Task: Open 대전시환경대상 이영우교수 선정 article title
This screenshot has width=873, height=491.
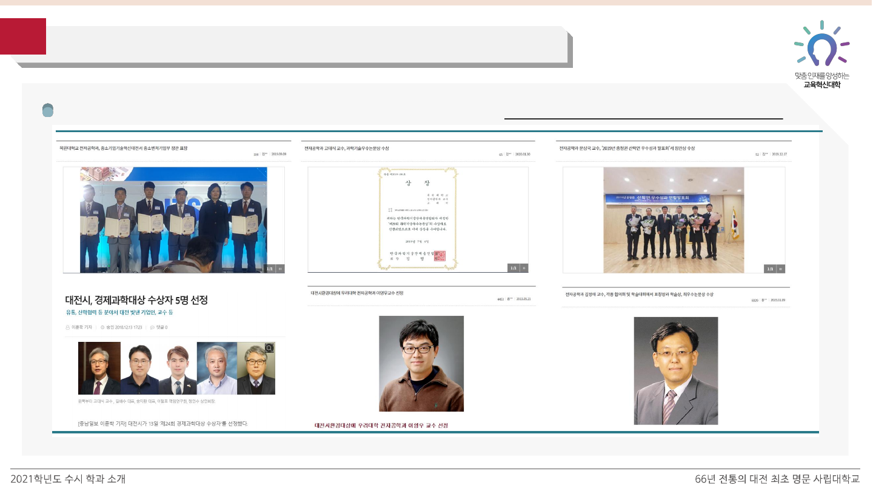Action: 357,293
